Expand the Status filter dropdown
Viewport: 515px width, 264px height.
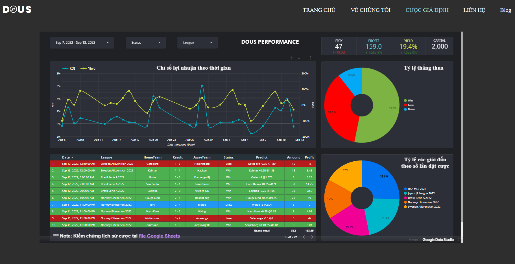pyautogui.click(x=146, y=43)
